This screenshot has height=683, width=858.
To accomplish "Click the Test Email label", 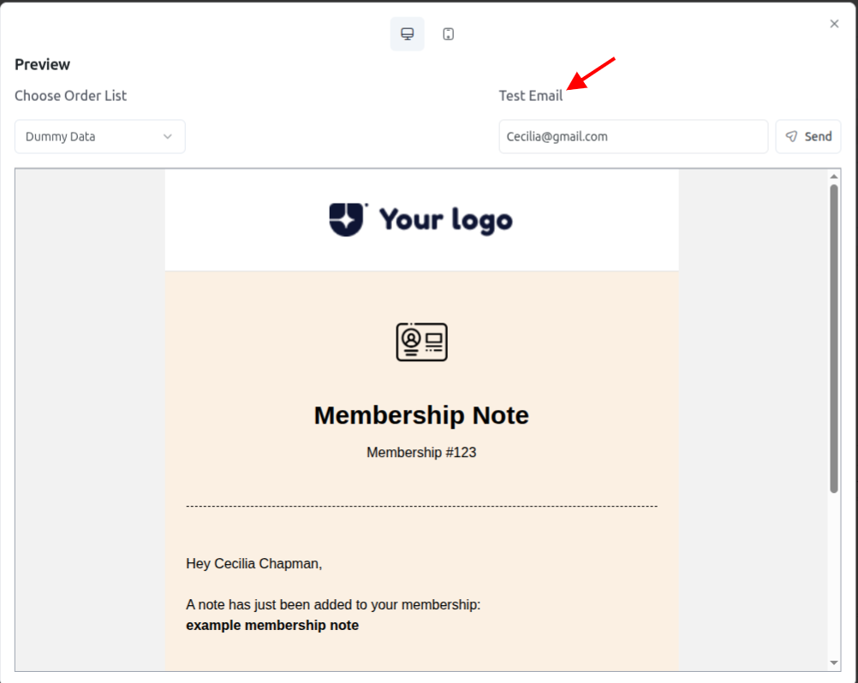I will (x=531, y=95).
